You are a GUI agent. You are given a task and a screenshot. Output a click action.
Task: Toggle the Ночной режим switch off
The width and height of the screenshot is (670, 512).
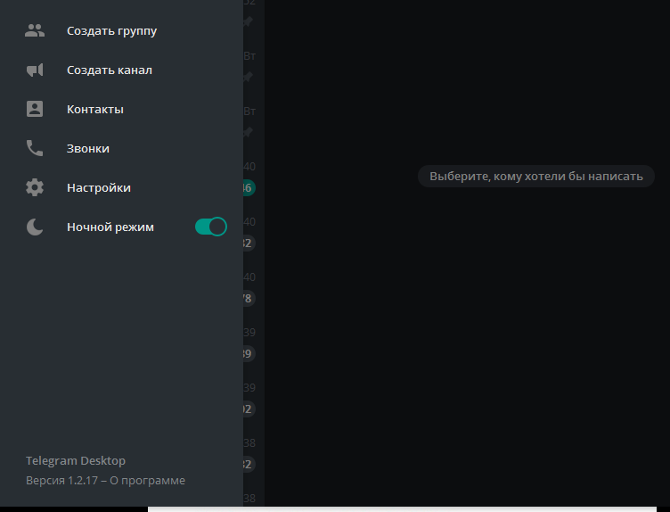tap(210, 227)
